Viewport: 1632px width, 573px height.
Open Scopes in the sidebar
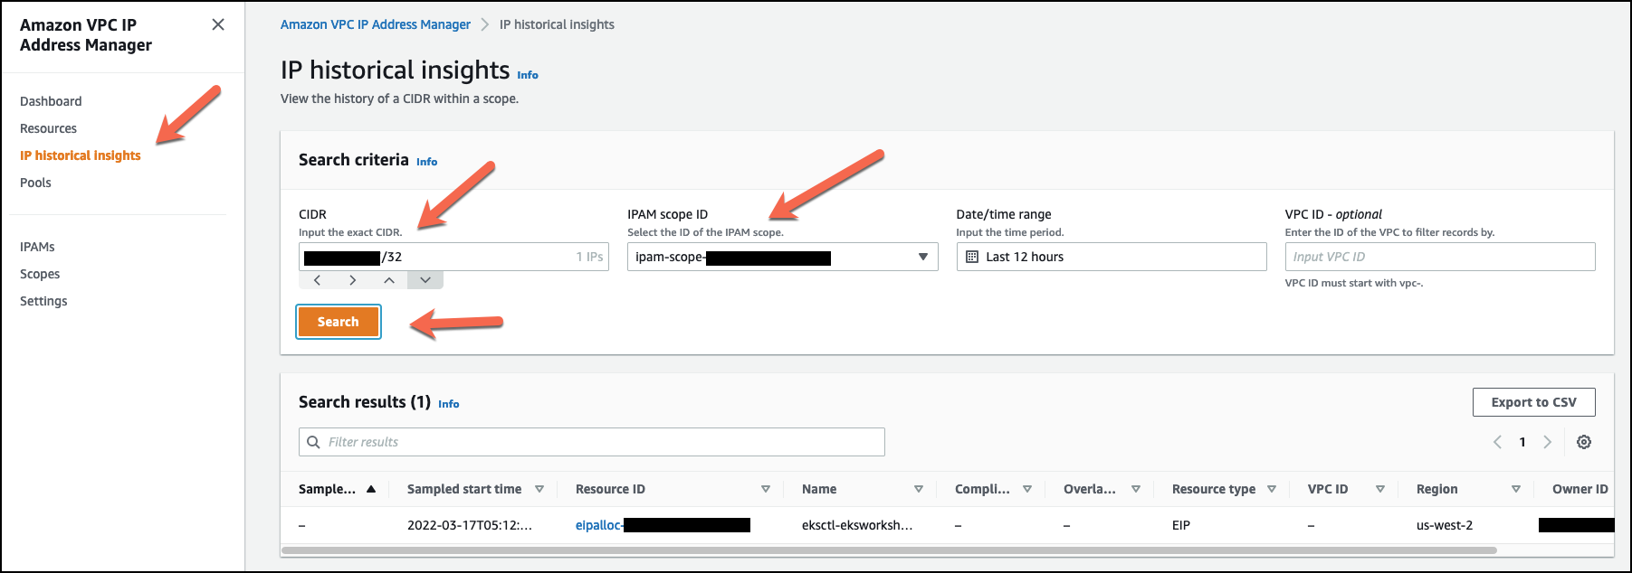(x=40, y=274)
